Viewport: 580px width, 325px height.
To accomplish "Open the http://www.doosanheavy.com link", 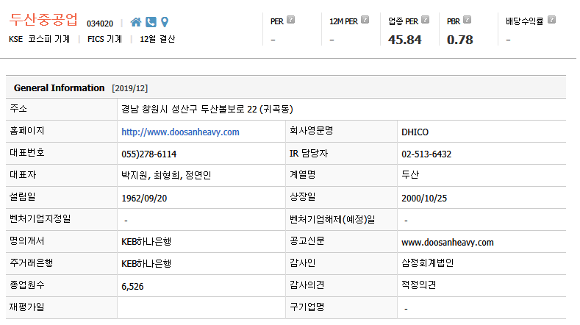I will (x=180, y=132).
